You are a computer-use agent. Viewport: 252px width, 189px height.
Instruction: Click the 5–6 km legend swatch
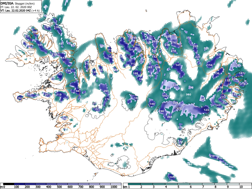click(x=184, y=184)
